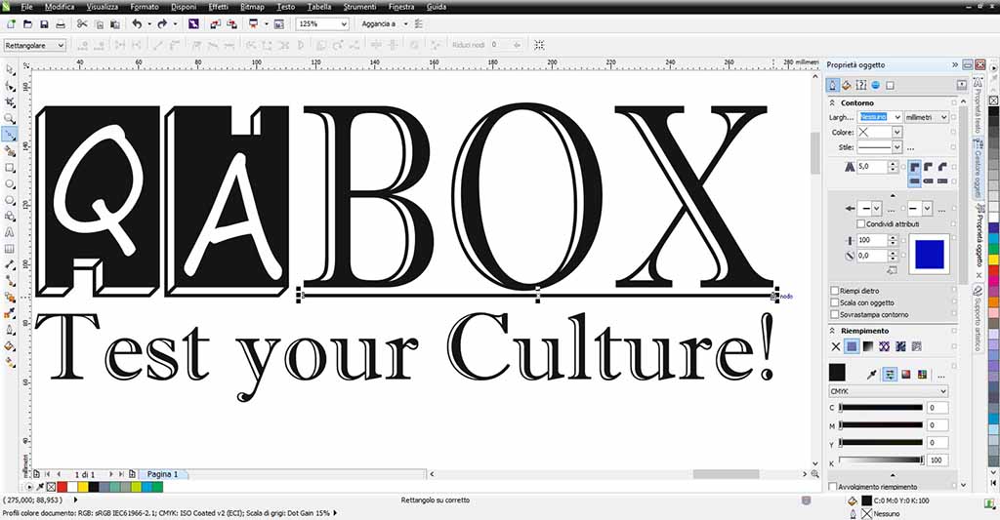Switch to the Pagina 1 tab

163,474
